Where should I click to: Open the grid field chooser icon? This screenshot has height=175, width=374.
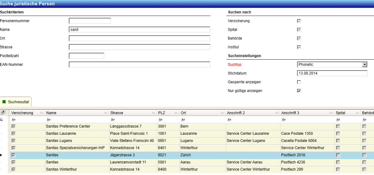click(x=3, y=113)
